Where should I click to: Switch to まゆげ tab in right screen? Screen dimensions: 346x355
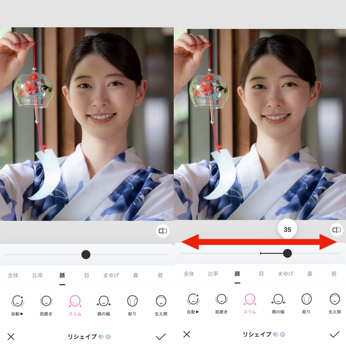click(286, 273)
